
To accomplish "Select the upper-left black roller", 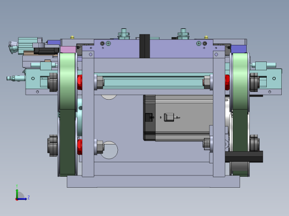I will click(x=53, y=82).
